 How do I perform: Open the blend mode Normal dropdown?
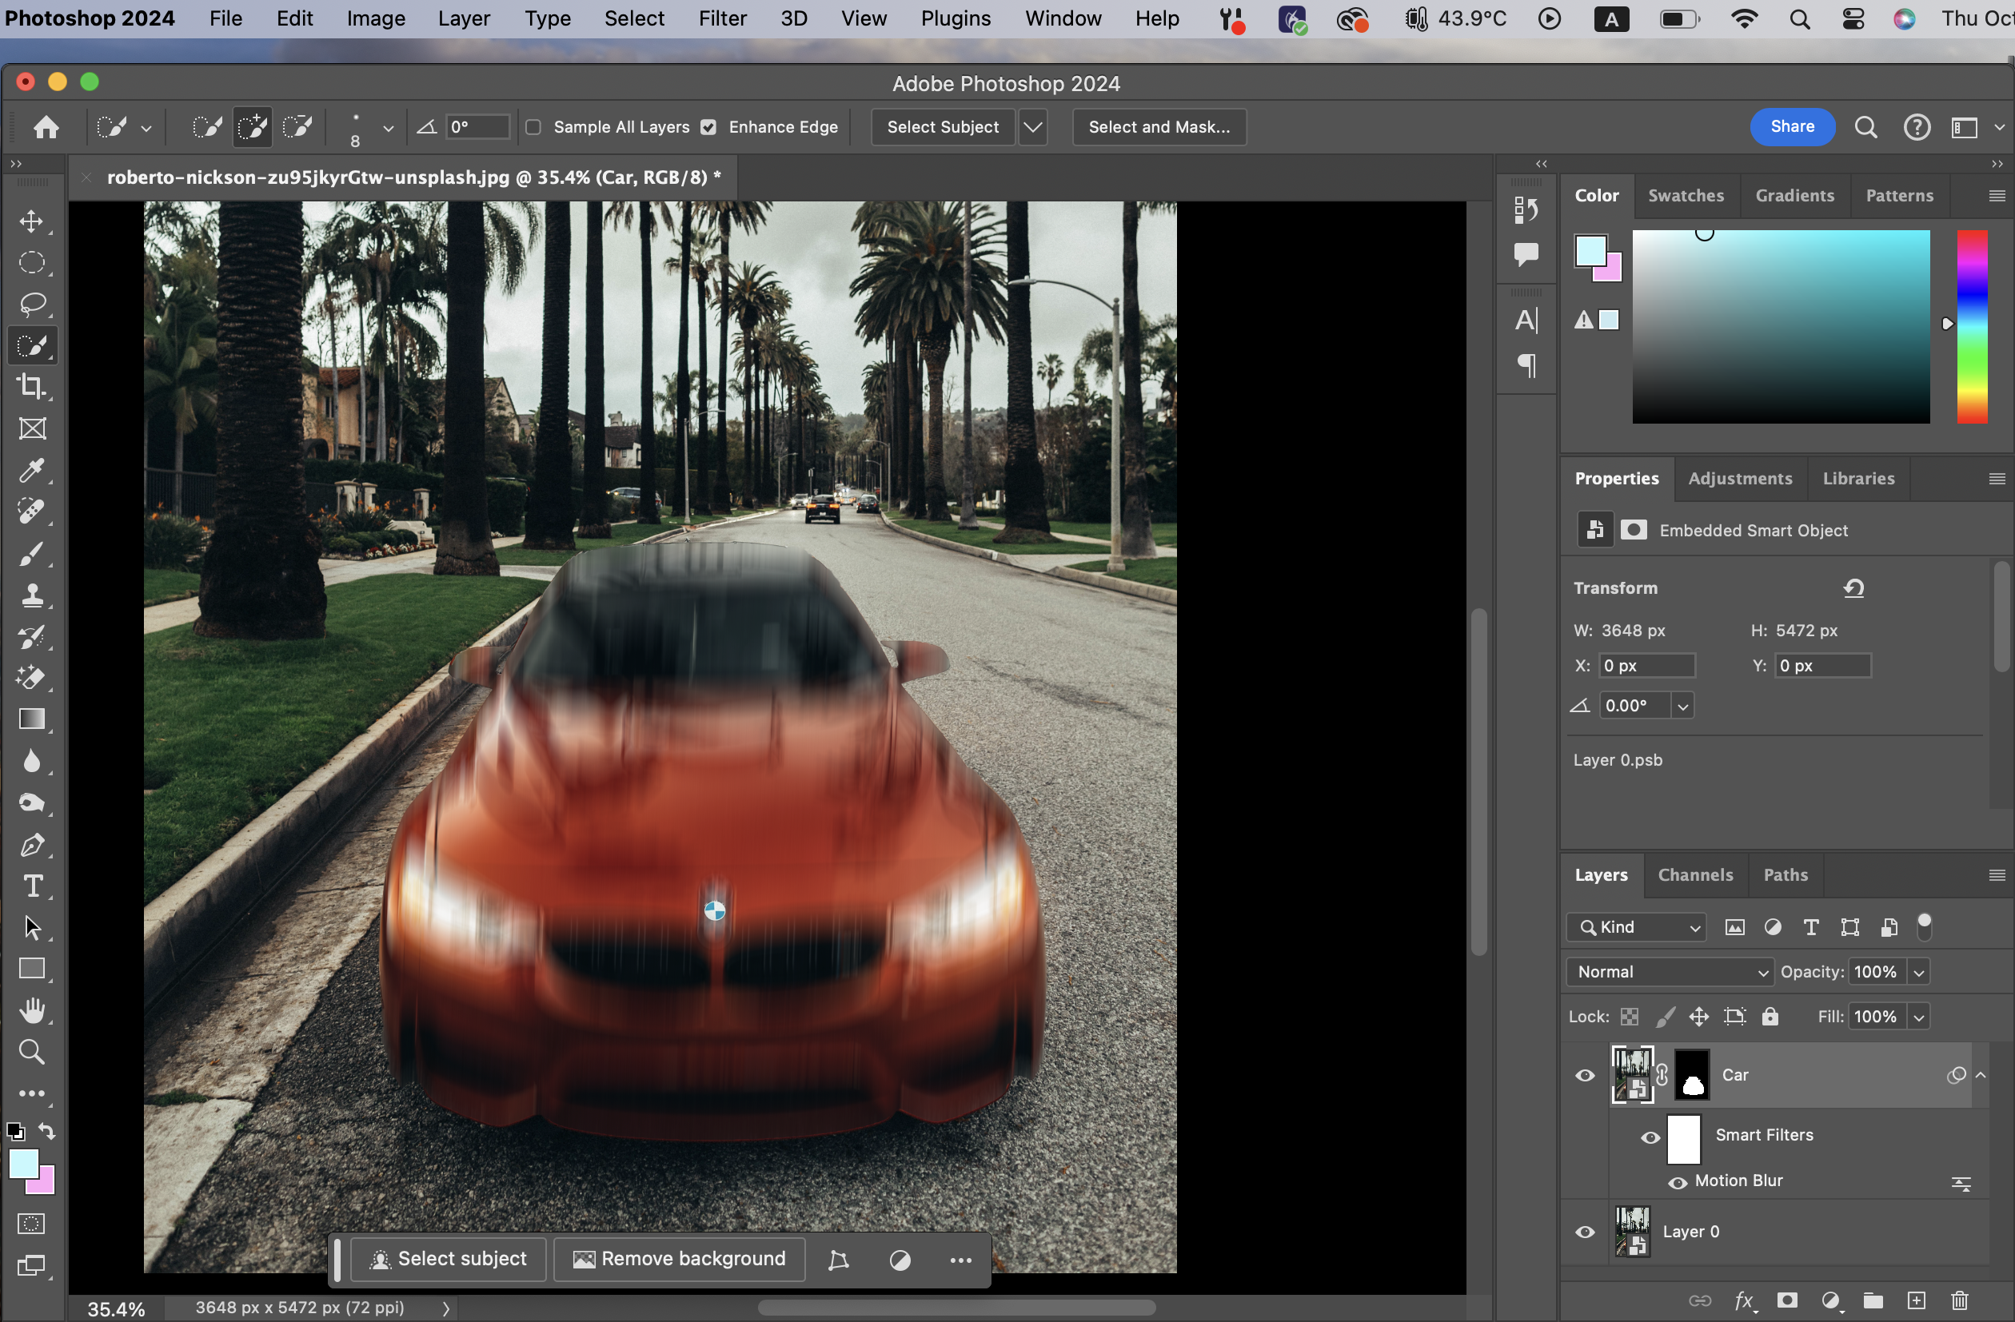(x=1669, y=972)
